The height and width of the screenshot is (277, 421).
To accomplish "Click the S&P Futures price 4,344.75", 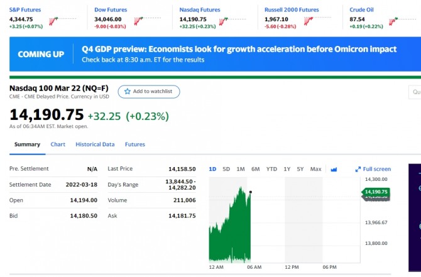I will point(21,19).
